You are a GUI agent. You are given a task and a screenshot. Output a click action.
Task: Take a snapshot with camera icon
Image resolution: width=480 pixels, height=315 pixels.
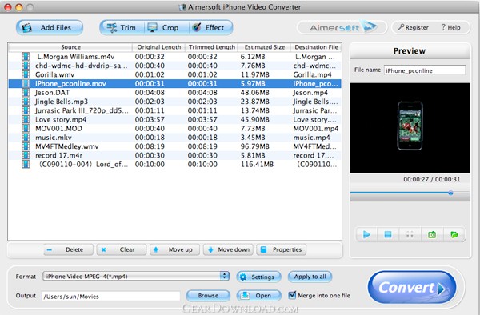[432, 234]
